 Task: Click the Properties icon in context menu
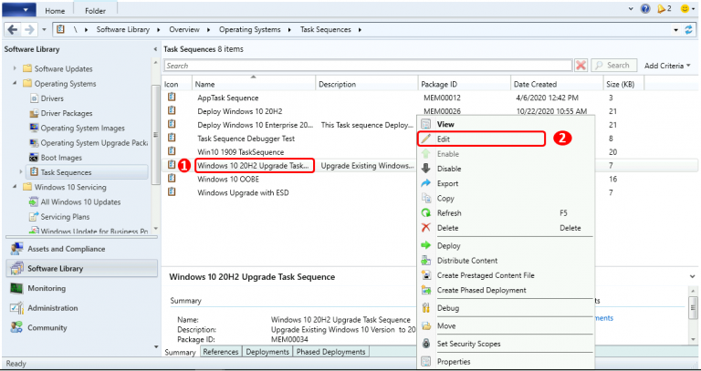(426, 362)
